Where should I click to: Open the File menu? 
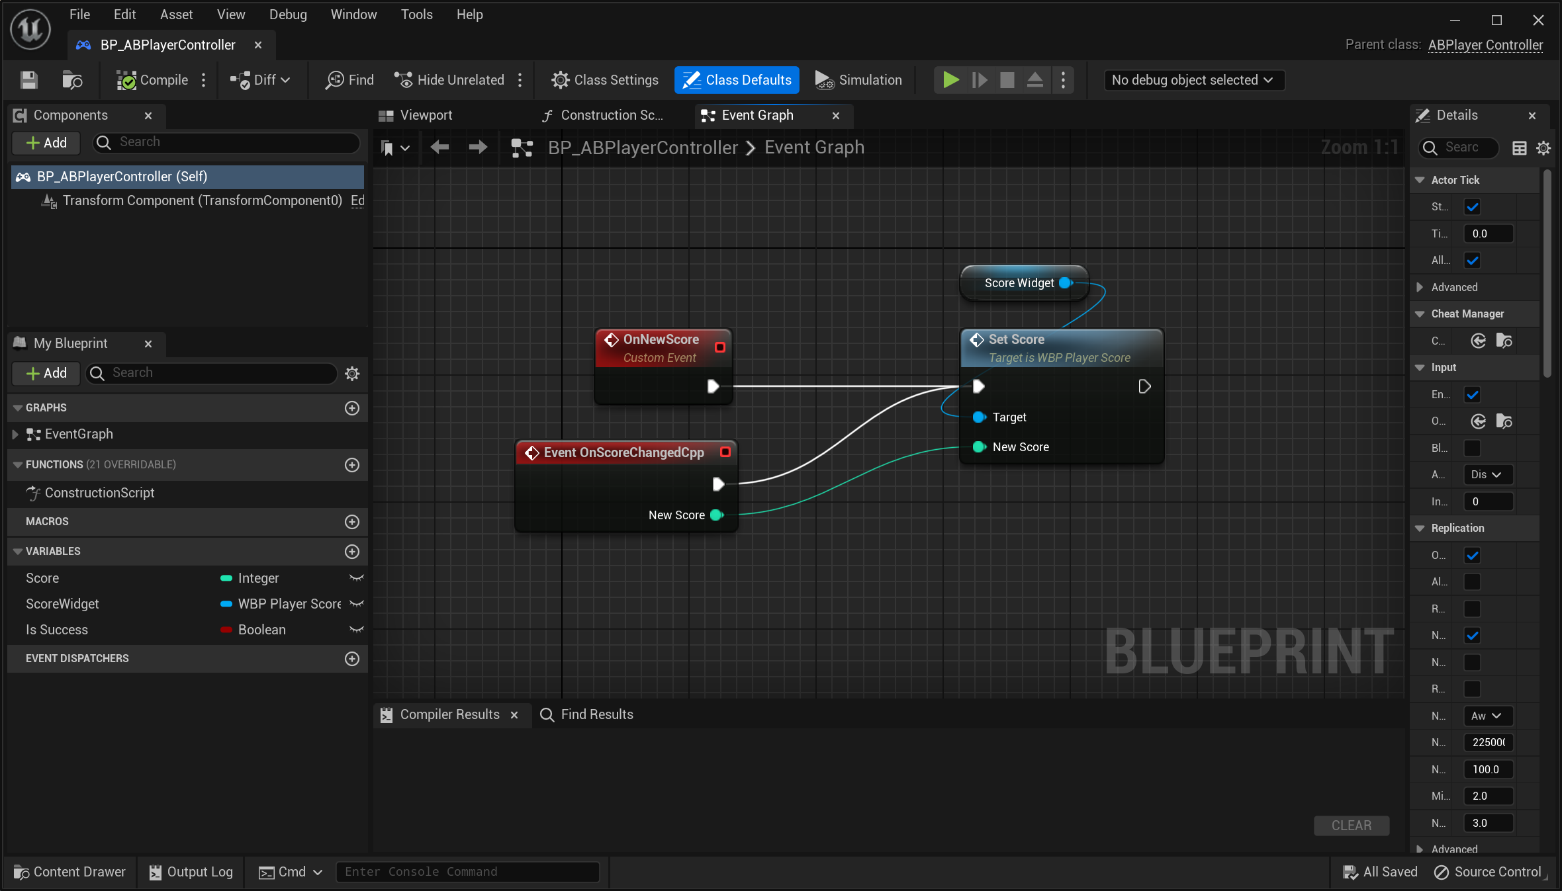click(x=79, y=14)
